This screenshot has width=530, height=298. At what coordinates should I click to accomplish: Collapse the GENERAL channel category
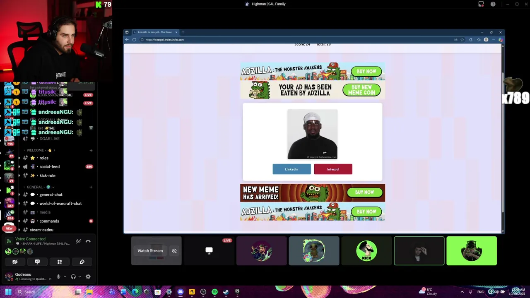coord(39,187)
